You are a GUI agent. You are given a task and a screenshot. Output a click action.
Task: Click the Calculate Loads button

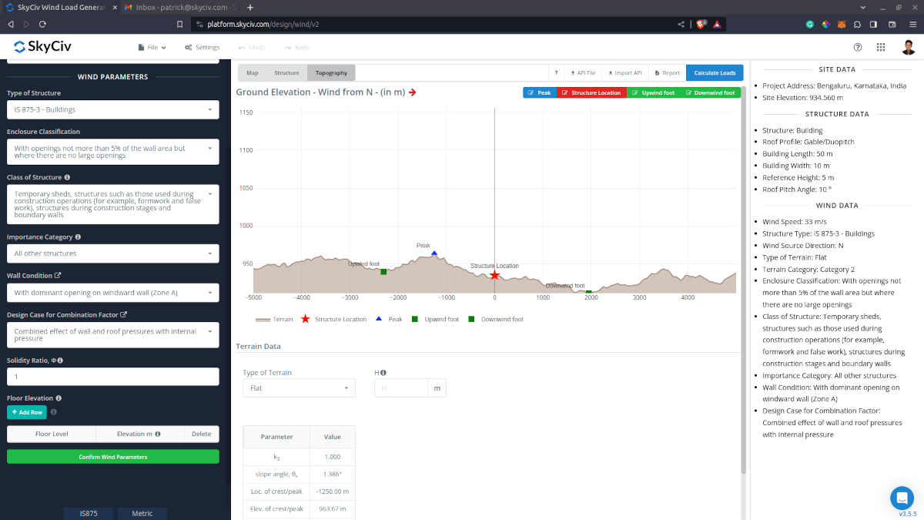tap(715, 72)
